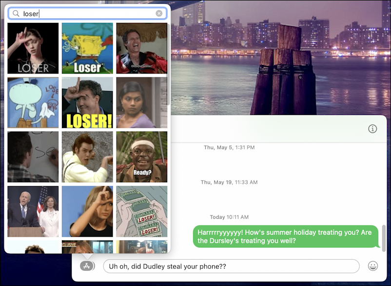
Task: Open conversation details info icon
Action: 372,129
